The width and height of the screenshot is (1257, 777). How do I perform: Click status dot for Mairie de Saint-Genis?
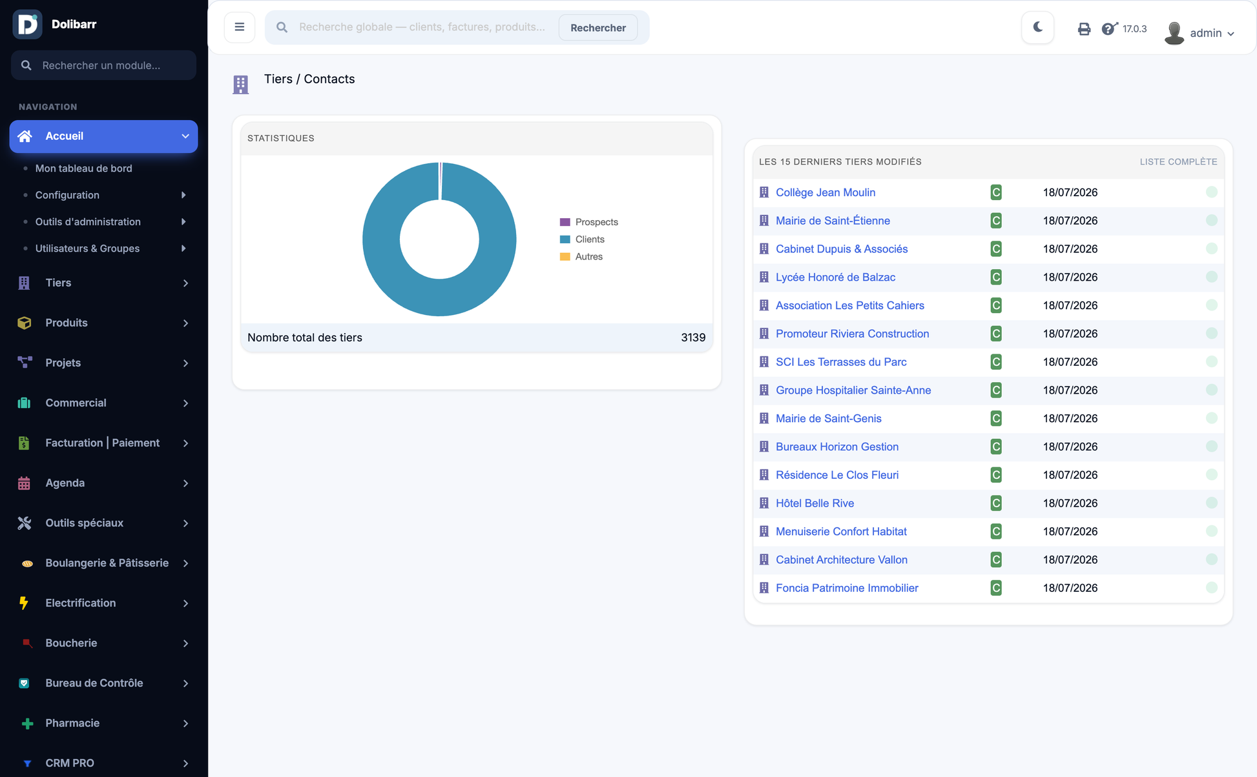pos(1211,418)
